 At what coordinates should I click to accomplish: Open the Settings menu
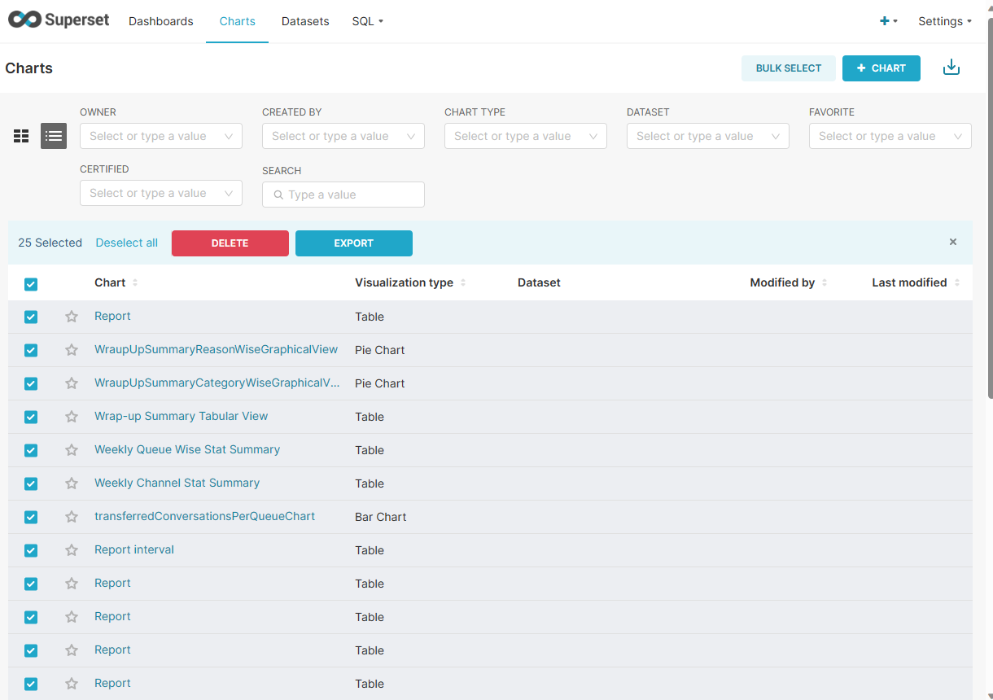pyautogui.click(x=944, y=21)
